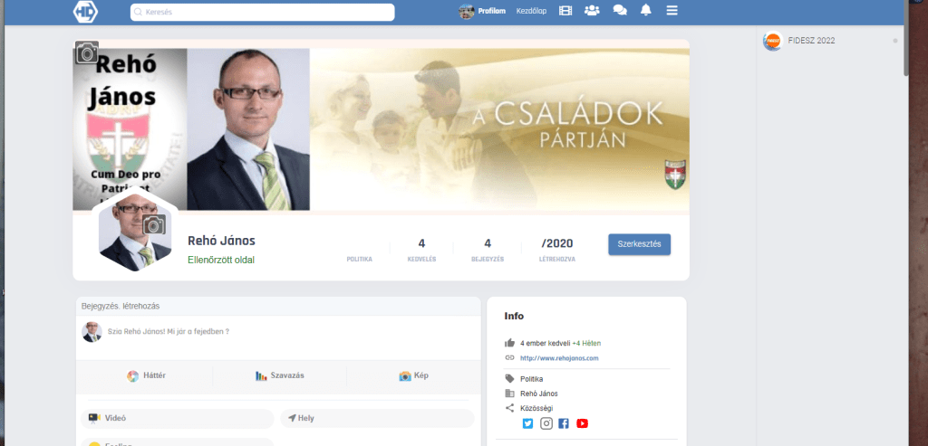The width and height of the screenshot is (928, 446).
Task: Open the YouTube social link
Action: coord(582,423)
